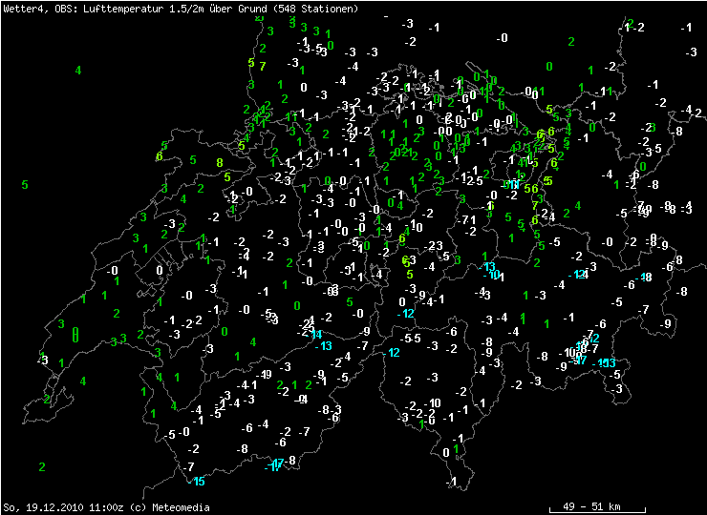Click the yellow-green '8' station value
707x515 pixels.
pos(220,162)
